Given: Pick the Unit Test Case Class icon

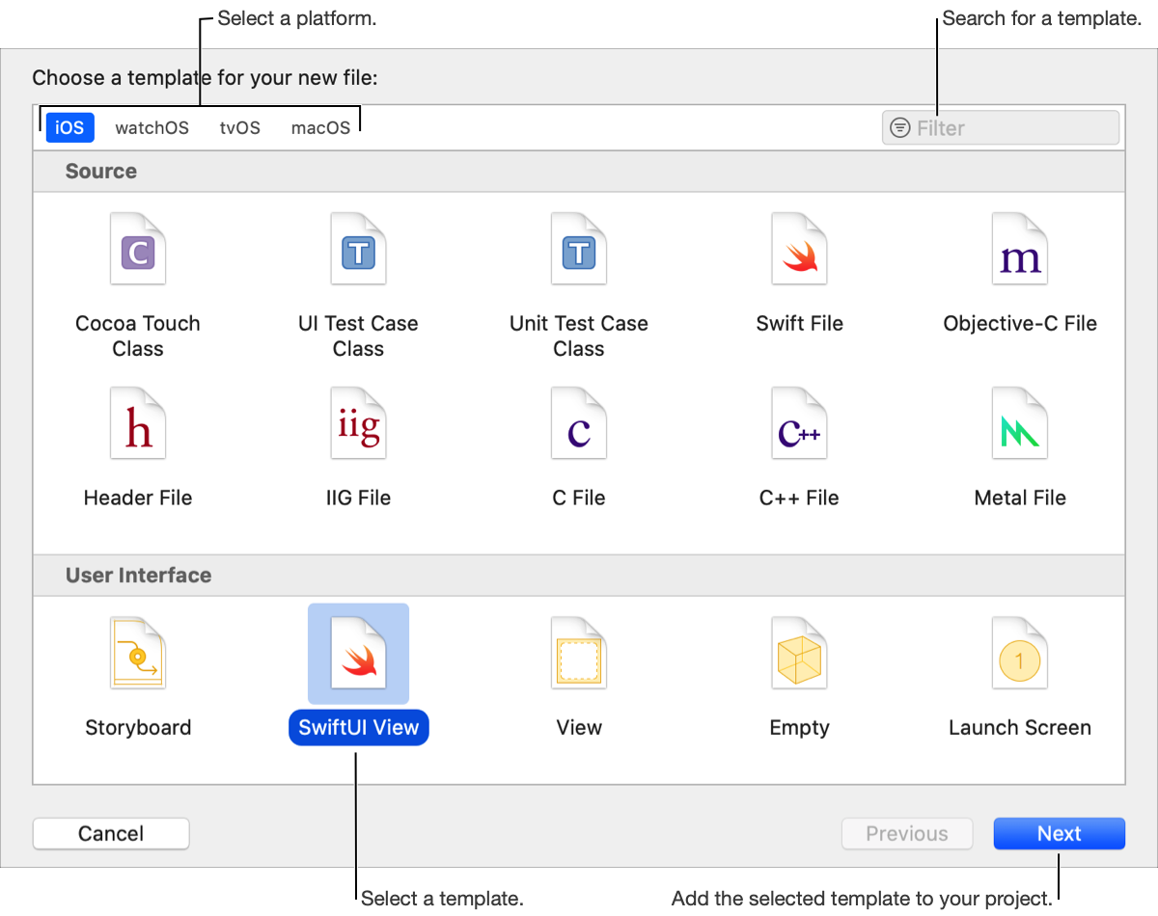Looking at the screenshot, I should [579, 250].
